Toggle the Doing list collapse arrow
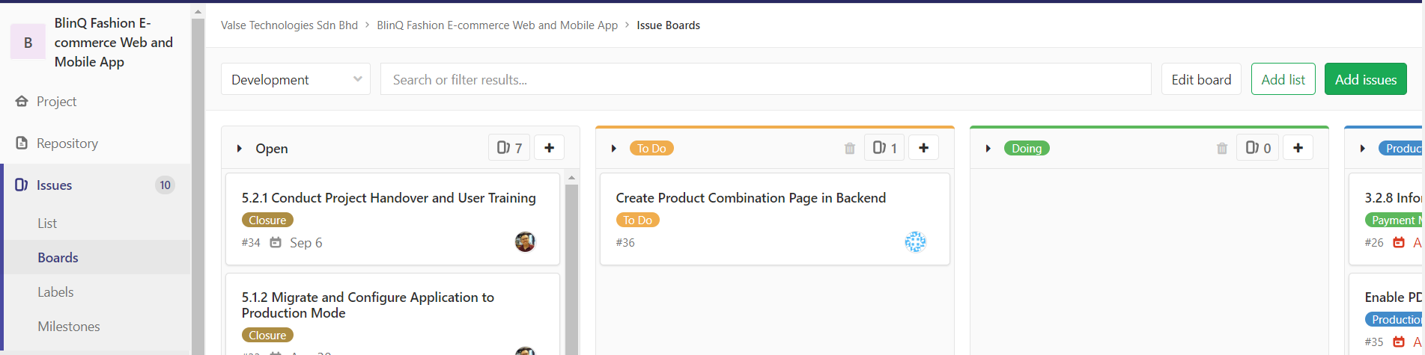 click(988, 149)
